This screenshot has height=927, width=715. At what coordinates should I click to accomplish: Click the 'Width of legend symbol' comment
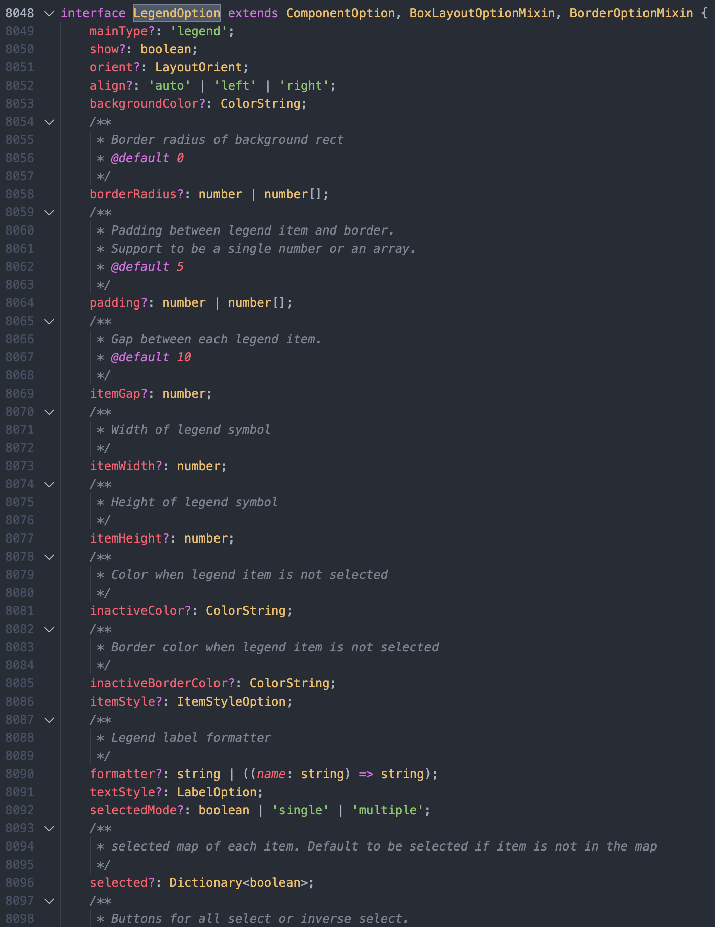[191, 430]
